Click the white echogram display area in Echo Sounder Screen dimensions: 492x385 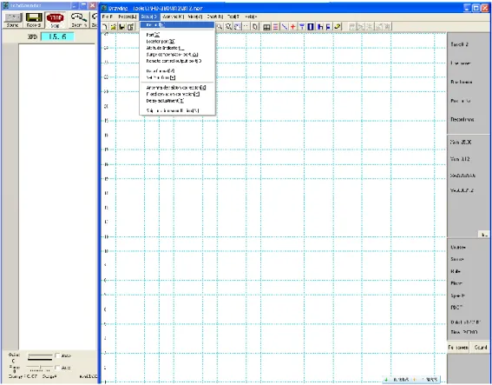(56, 196)
